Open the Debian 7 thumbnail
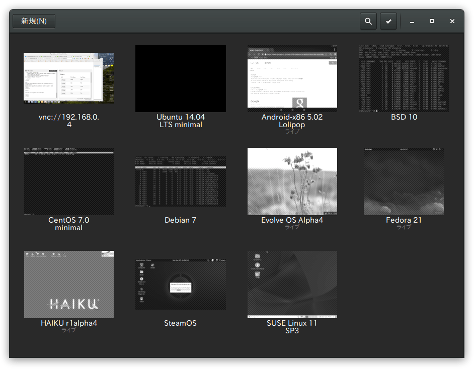This screenshot has height=372, width=474. pos(181,181)
